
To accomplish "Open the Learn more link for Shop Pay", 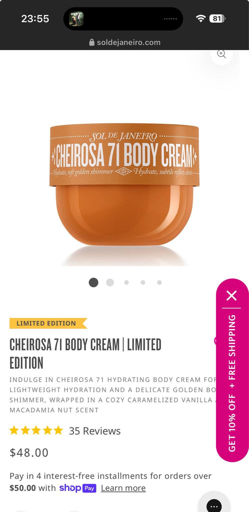I will tap(123, 488).
